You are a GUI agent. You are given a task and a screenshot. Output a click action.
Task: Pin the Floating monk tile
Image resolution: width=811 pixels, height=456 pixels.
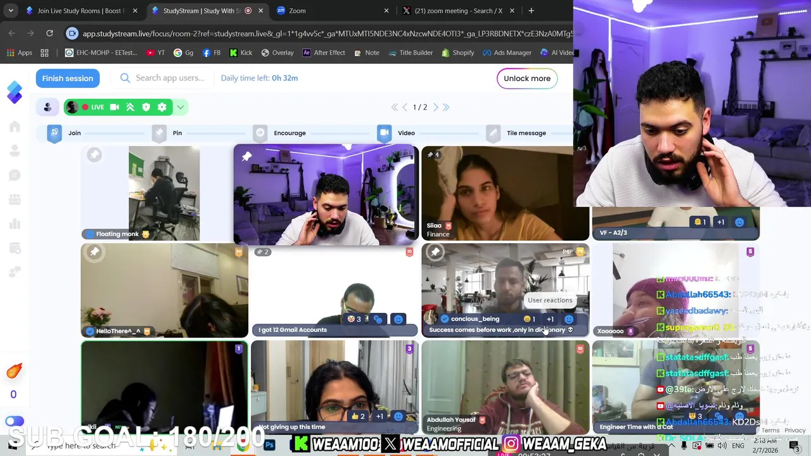point(94,155)
